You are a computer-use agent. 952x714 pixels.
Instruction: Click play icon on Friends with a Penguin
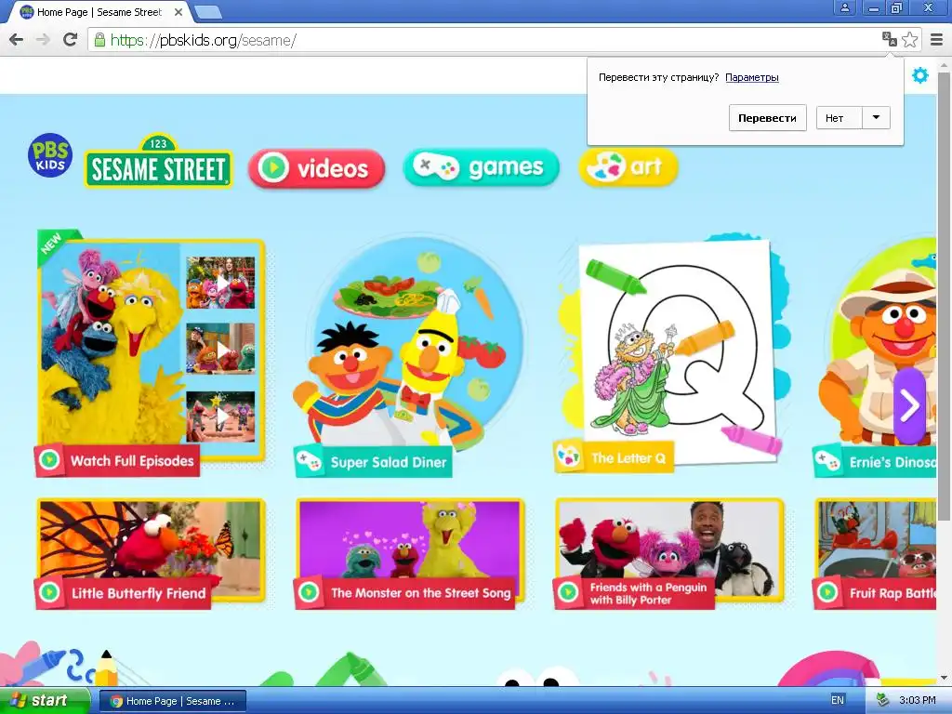coord(568,592)
